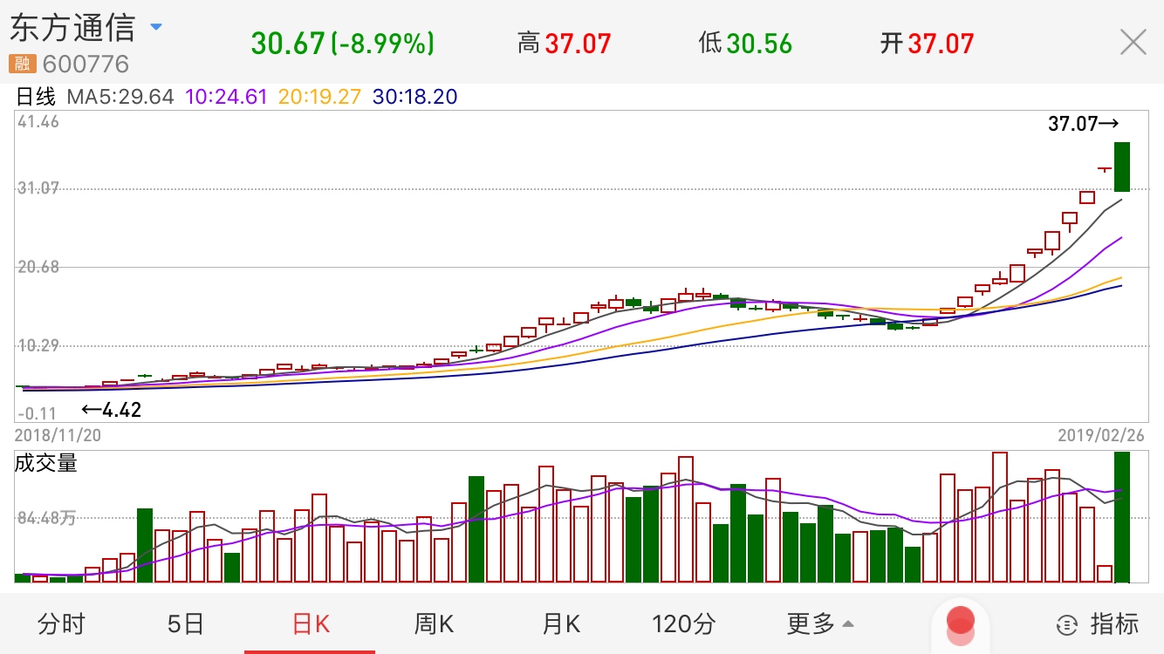This screenshot has height=654, width=1164.
Task: Tap the 41.46 price axis label
Action: [38, 122]
